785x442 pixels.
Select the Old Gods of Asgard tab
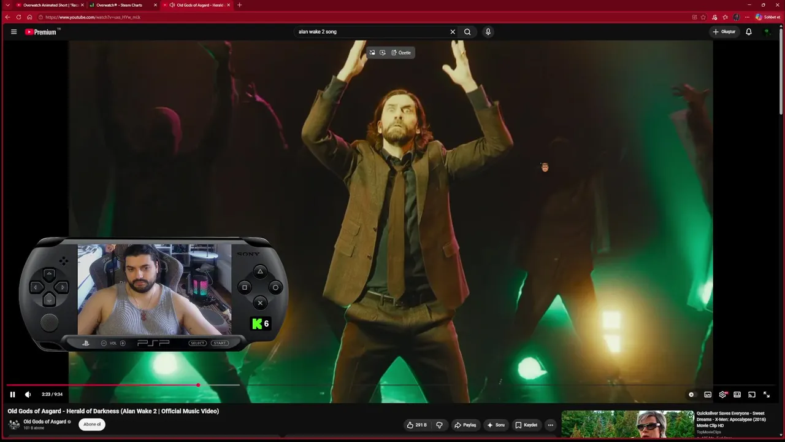[196, 5]
